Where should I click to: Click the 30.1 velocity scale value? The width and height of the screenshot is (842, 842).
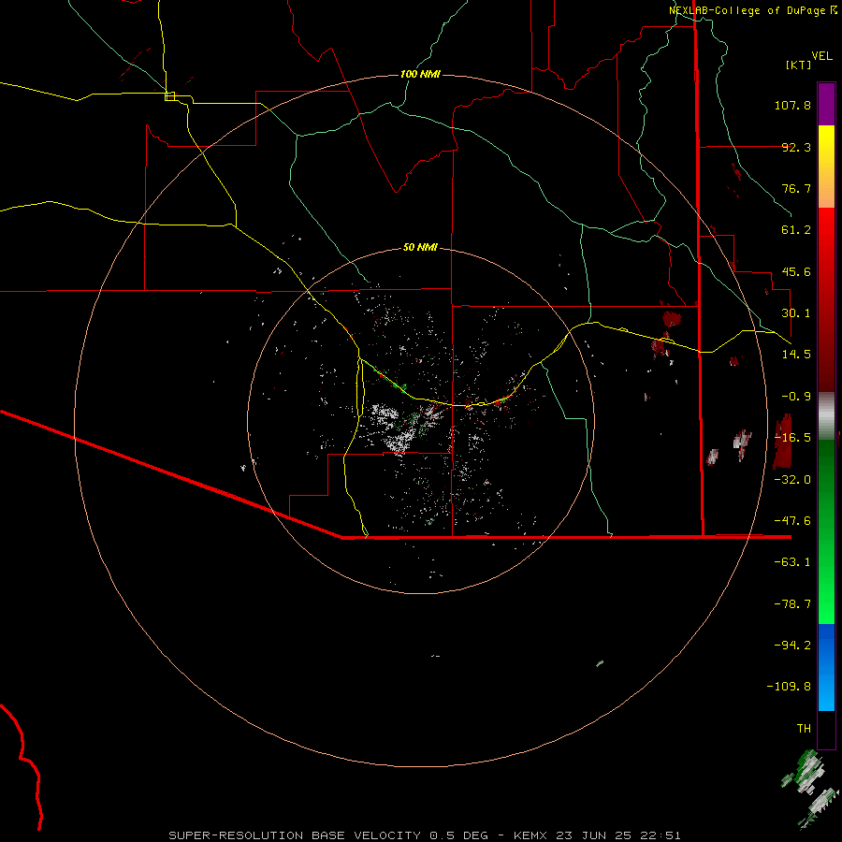[796, 313]
